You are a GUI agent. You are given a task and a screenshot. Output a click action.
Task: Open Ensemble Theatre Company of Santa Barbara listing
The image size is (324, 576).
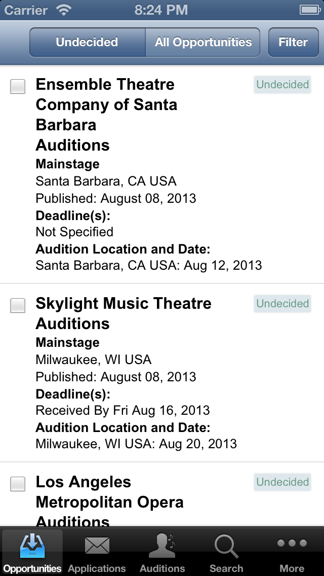106,115
